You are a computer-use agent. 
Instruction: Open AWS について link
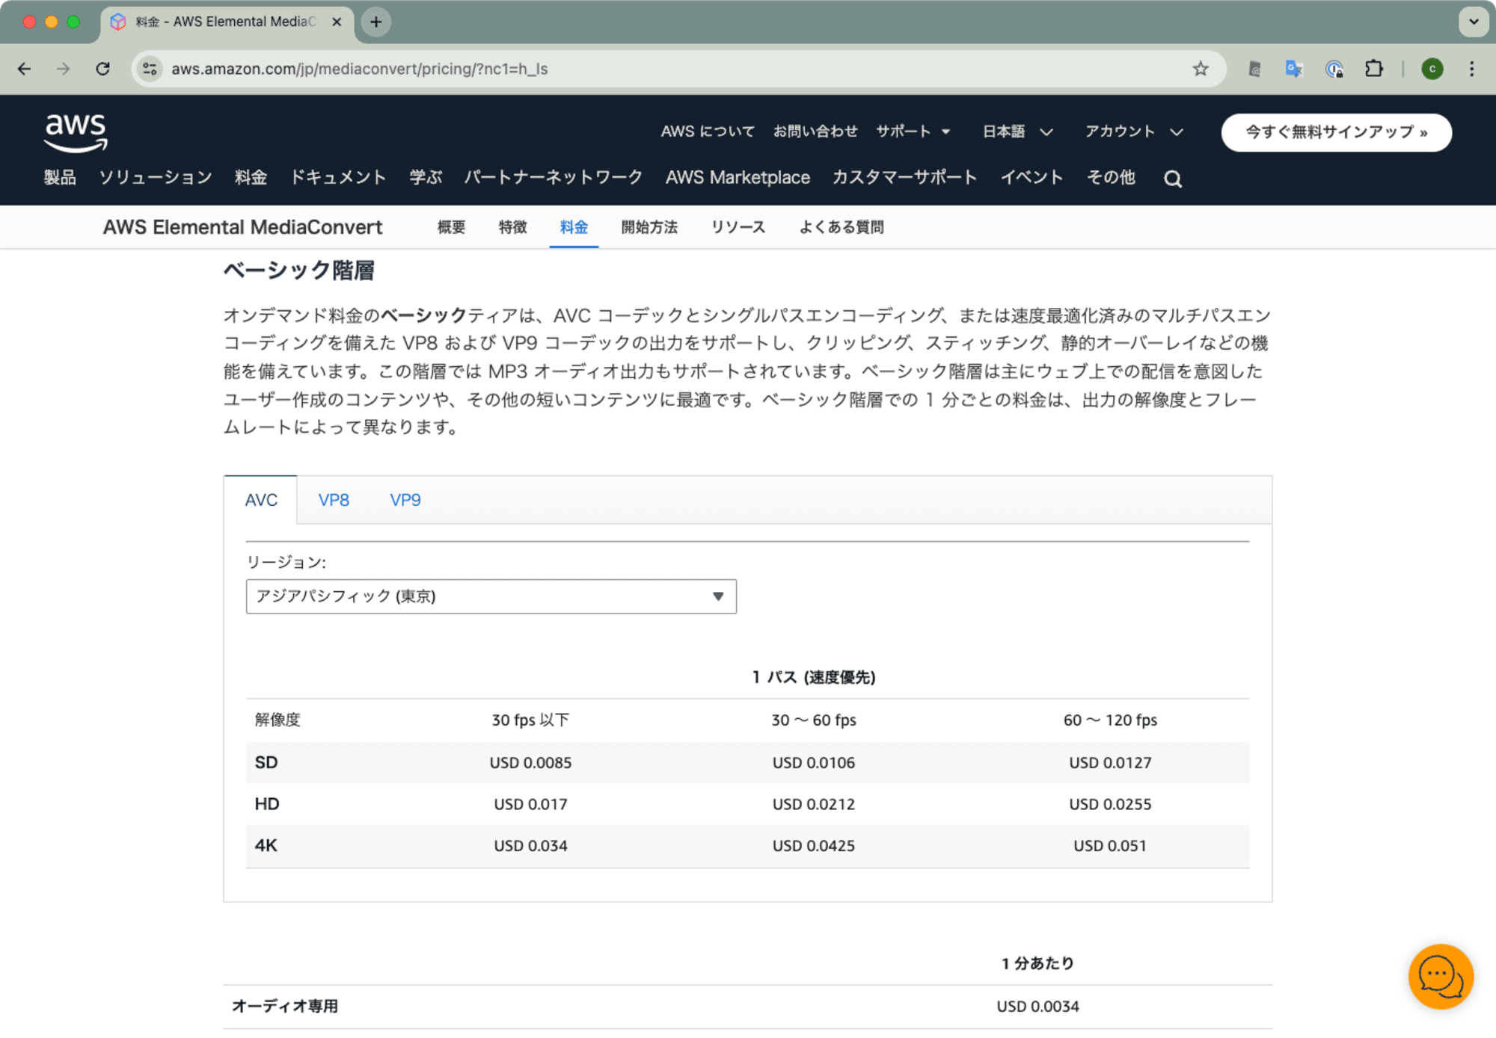point(708,132)
